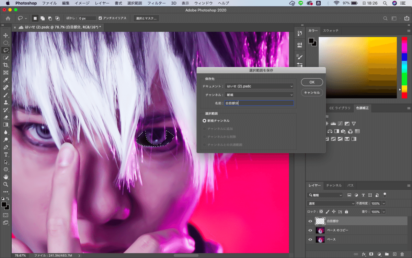412x258 pixels.
Task: Select the Hand tool
Action: click(x=6, y=177)
